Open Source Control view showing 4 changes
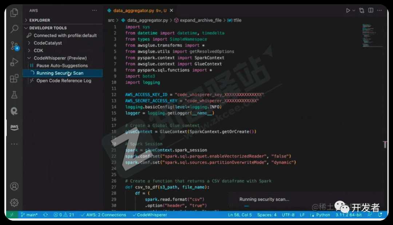 14,44
